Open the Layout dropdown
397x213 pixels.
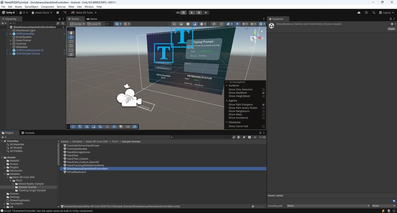[x=386, y=13]
